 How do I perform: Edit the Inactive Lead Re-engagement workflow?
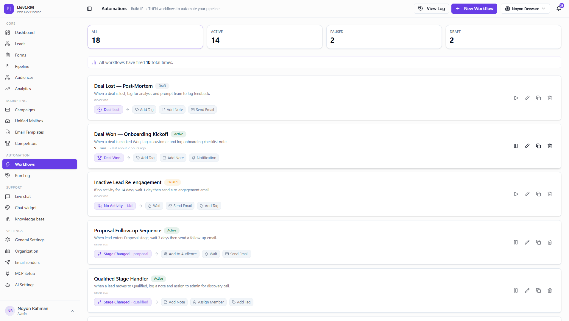[527, 194]
